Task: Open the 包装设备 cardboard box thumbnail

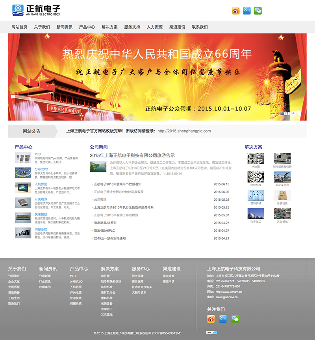Action: click(282, 196)
